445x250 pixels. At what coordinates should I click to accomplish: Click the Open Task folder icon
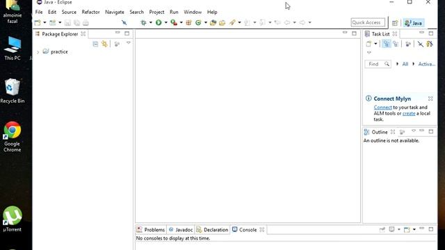click(222, 23)
